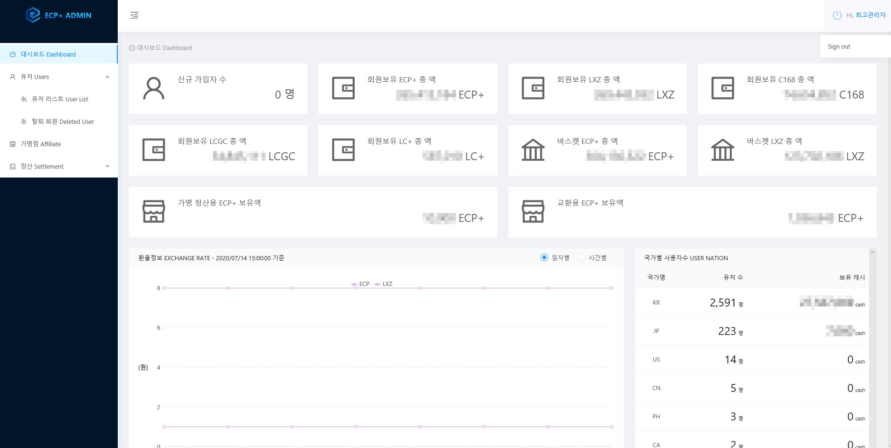The image size is (891, 448).
Task: Click the scroll-up arrow of nation table
Action: (x=872, y=252)
